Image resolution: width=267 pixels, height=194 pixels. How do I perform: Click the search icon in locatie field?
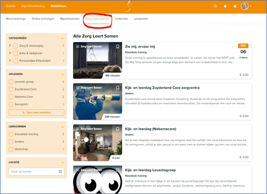[x=60, y=171]
